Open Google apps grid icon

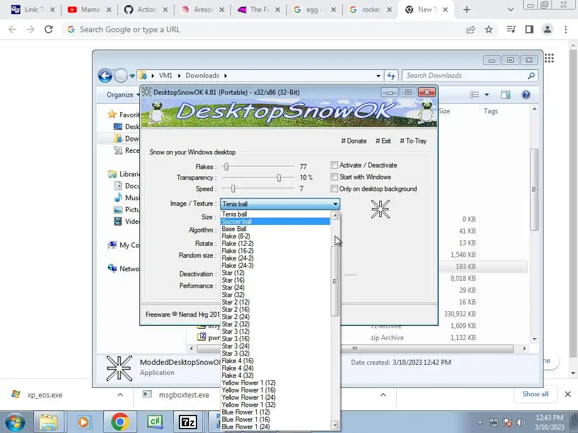coord(549,58)
